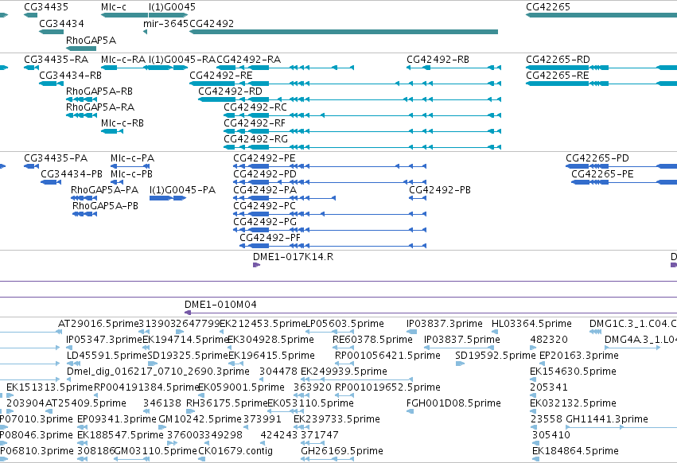Click transcript CG42492-RC label
This screenshot has height=463, width=677.
coord(255,107)
